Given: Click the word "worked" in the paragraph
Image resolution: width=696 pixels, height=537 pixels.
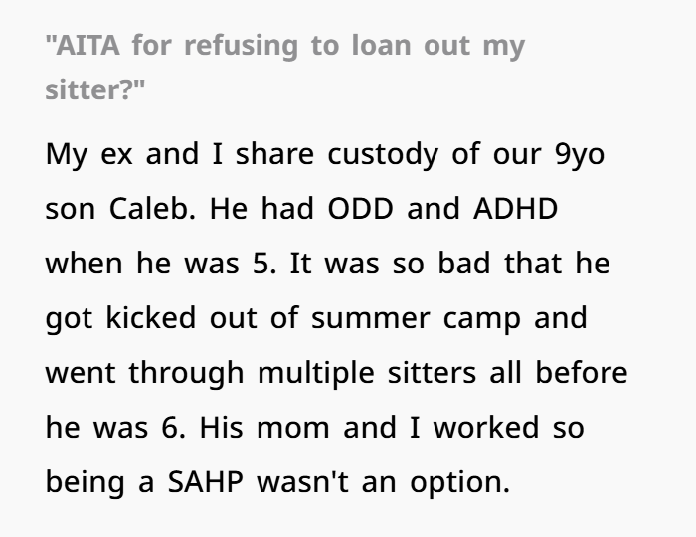Looking at the screenshot, I should click(x=486, y=428).
